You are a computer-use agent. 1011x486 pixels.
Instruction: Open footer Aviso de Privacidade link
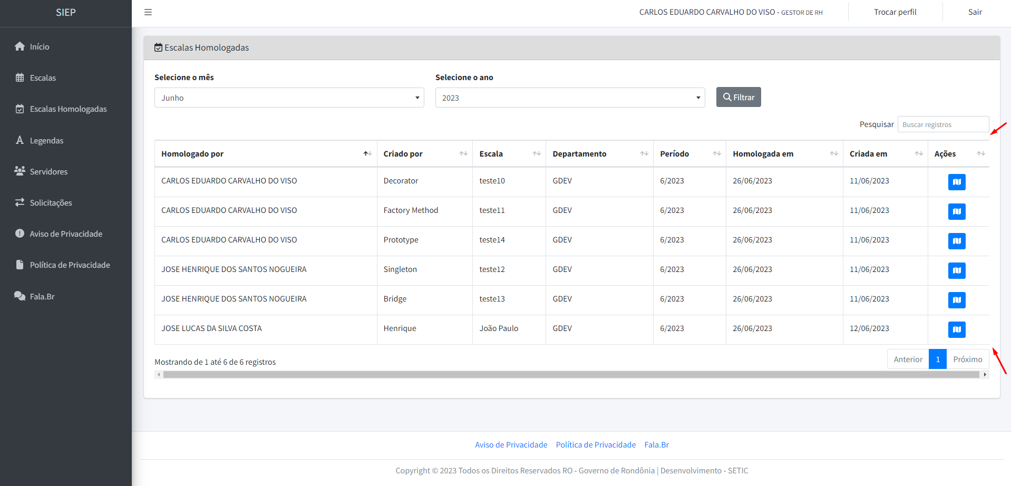tap(511, 444)
